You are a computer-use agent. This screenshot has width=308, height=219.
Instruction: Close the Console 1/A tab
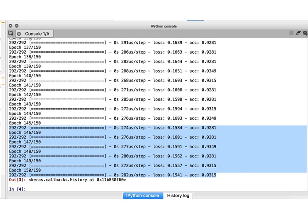pyautogui.click(x=19, y=34)
